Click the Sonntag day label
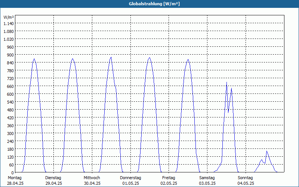The width and height of the screenshot is (299, 187). [245, 178]
